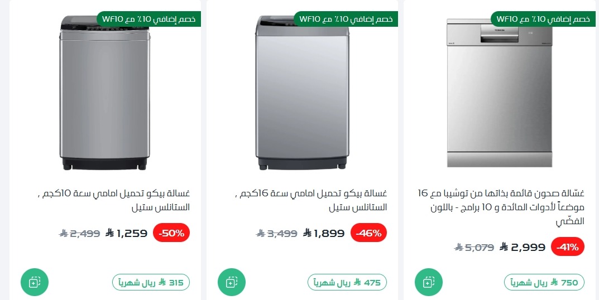This screenshot has height=300, width=599.
Task: Click the 475 riyal monthly installment badge
Action: [347, 283]
